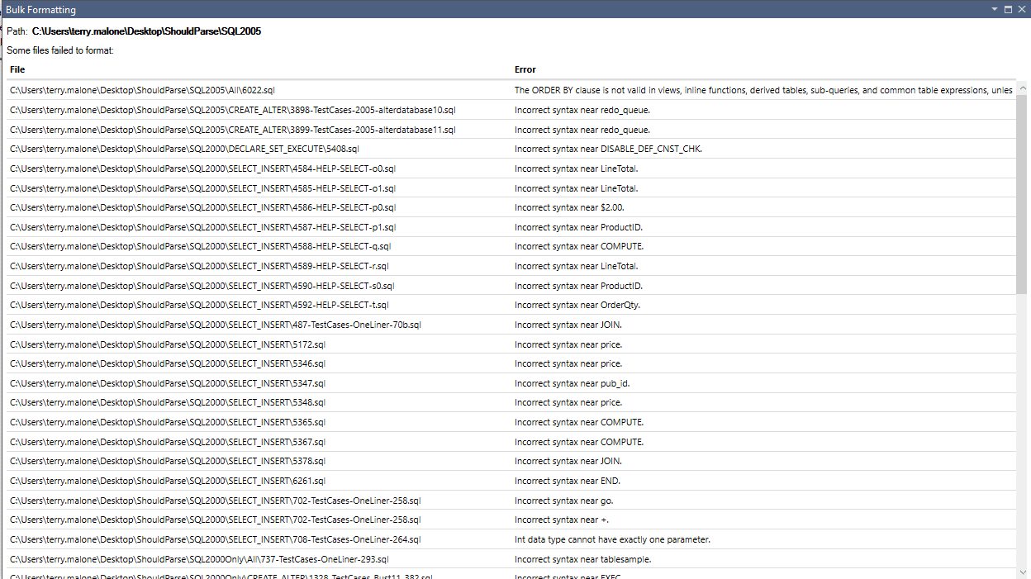Maximize the Bulk Formatting window
Image resolution: width=1031 pixels, height=579 pixels.
tap(1007, 9)
